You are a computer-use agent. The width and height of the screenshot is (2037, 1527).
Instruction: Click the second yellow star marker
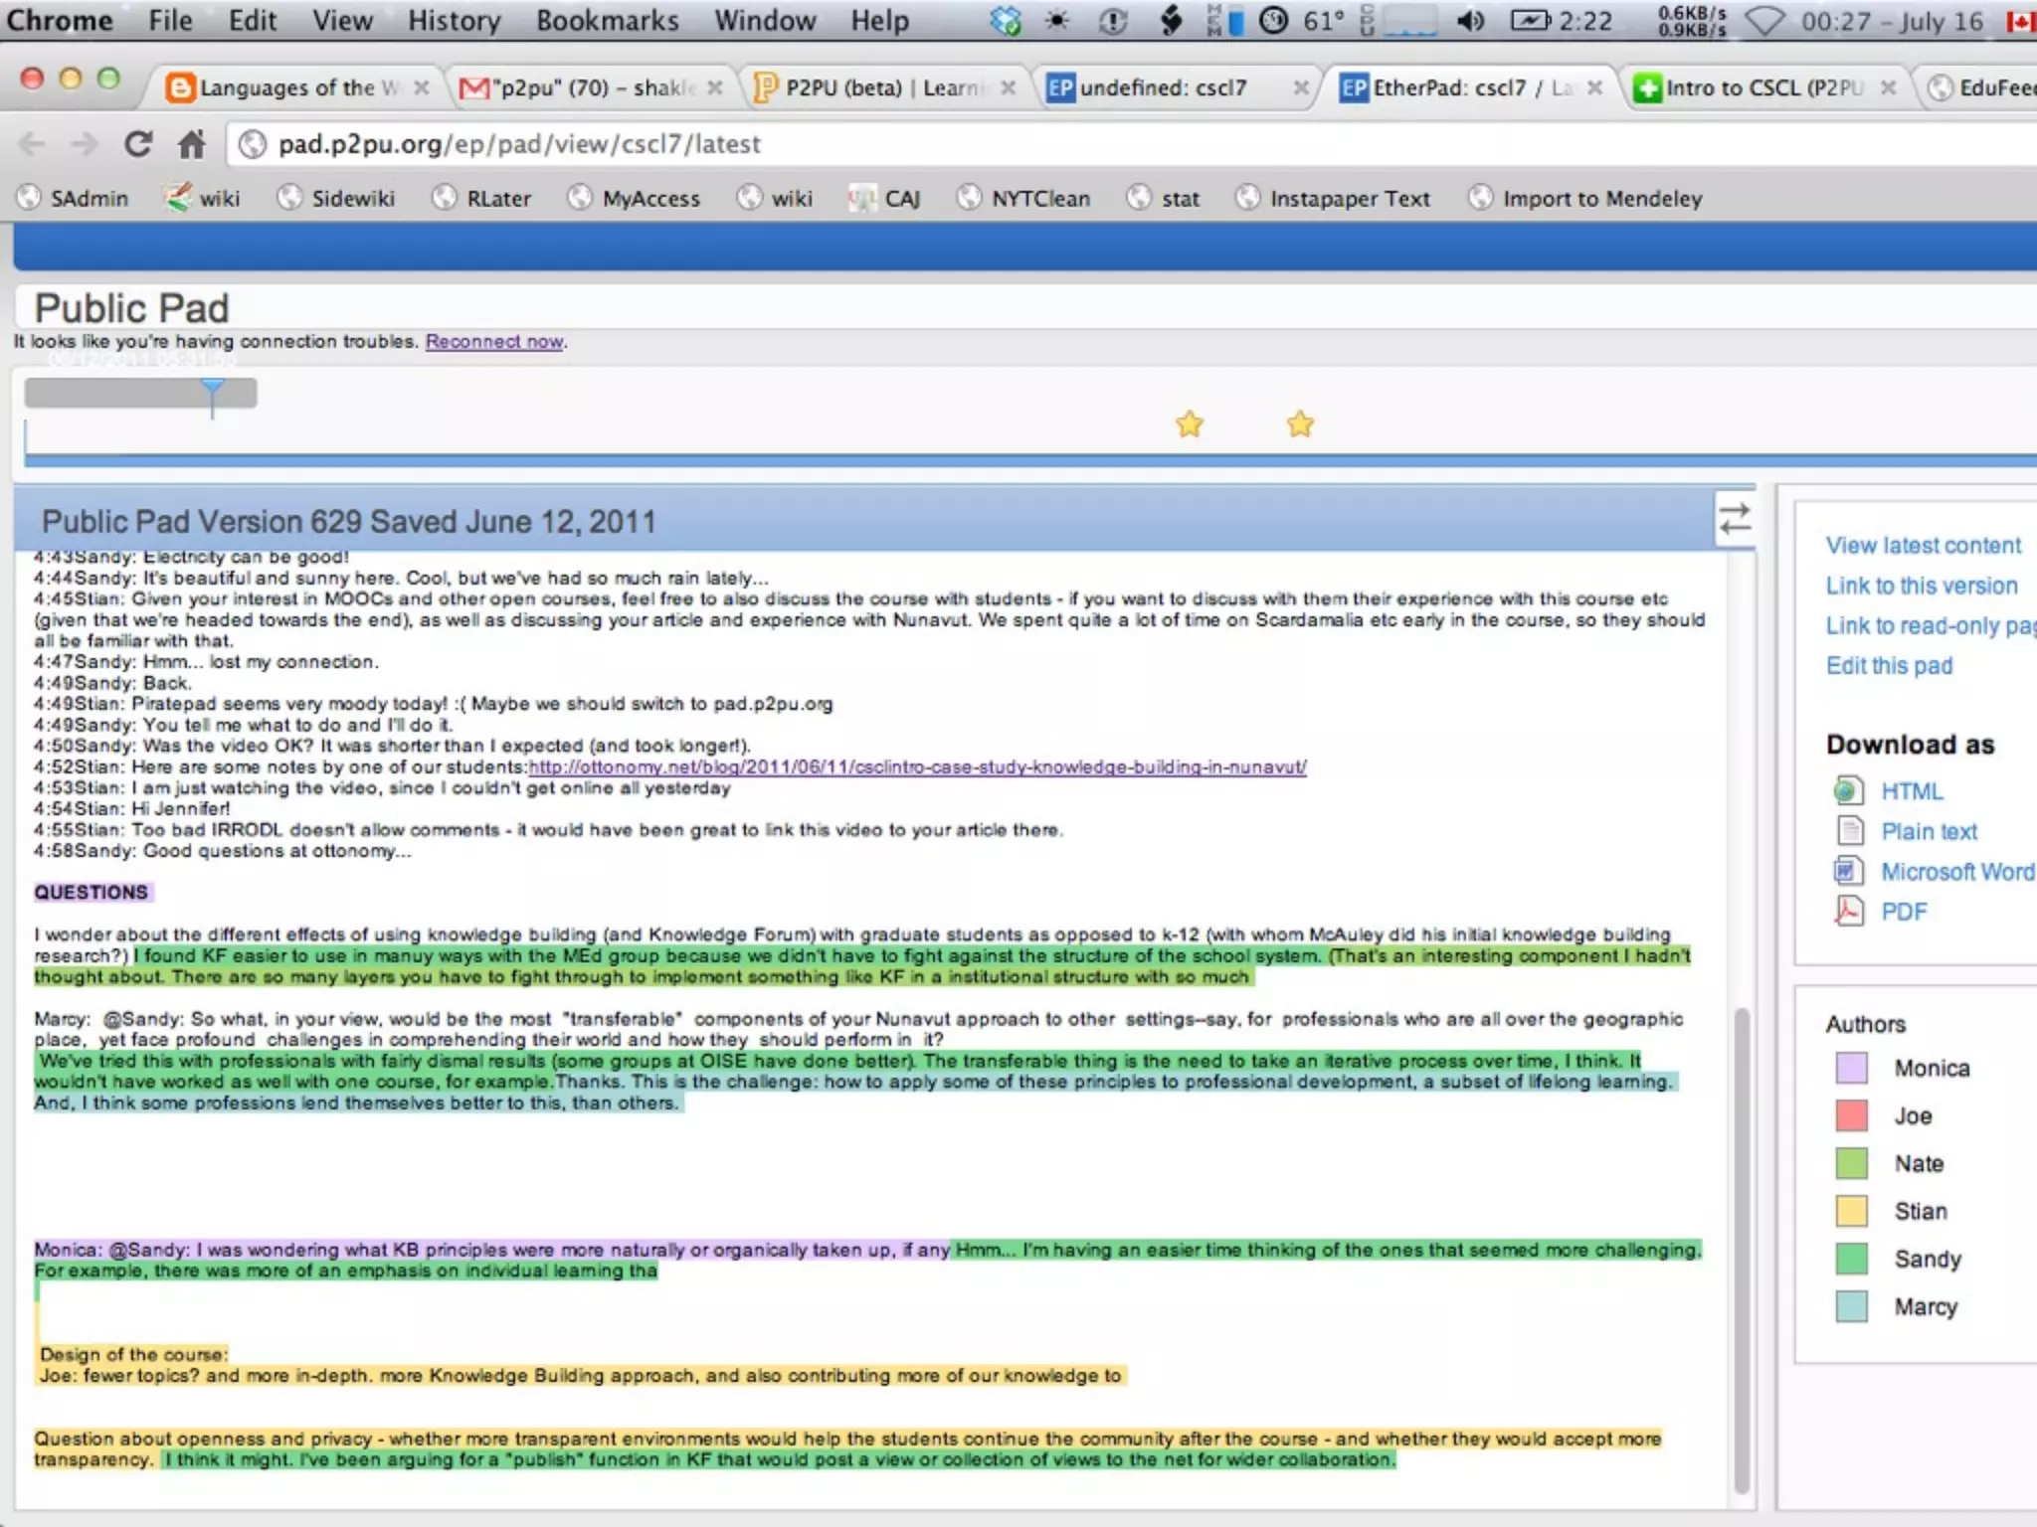pyautogui.click(x=1299, y=424)
